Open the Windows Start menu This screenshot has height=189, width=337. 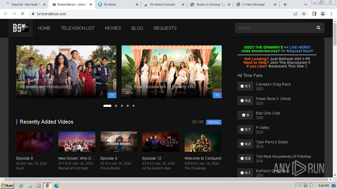pyautogui.click(x=7, y=186)
